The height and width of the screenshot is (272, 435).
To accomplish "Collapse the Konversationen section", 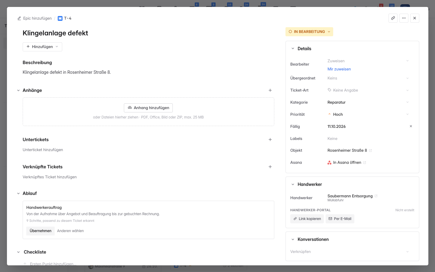I will pyautogui.click(x=293, y=239).
